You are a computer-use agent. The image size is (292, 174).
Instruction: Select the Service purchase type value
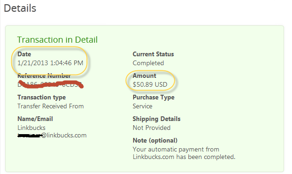tap(142, 106)
